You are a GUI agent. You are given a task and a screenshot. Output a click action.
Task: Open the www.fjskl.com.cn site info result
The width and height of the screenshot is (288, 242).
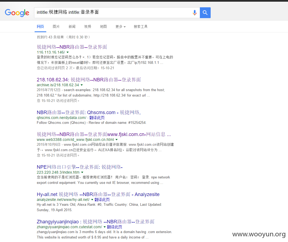(x=104, y=134)
